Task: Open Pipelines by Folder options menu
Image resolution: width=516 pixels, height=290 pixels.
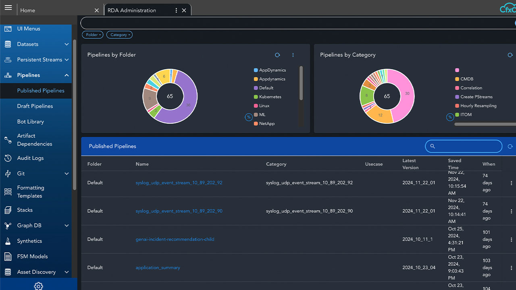Action: (x=293, y=55)
